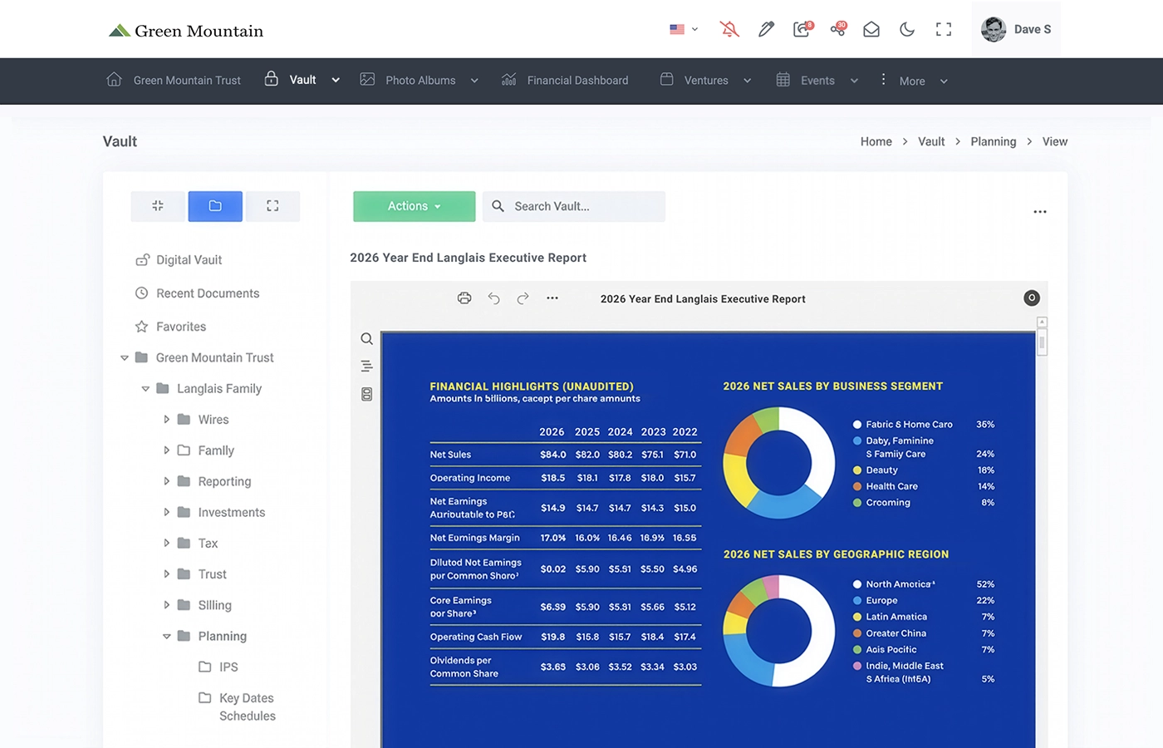Image resolution: width=1163 pixels, height=748 pixels.
Task: Collapse the Langlais Family folder
Action: tap(145, 389)
